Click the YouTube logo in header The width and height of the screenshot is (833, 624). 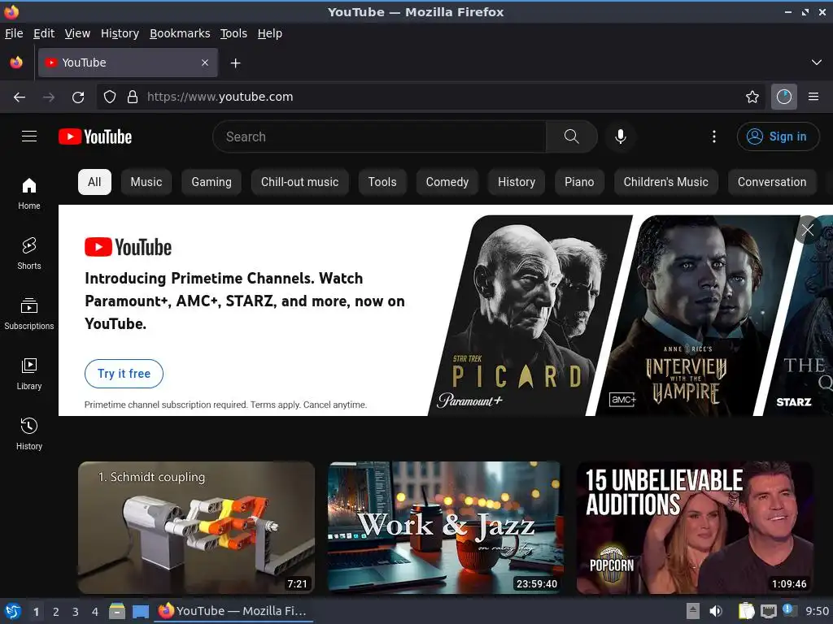coord(95,136)
